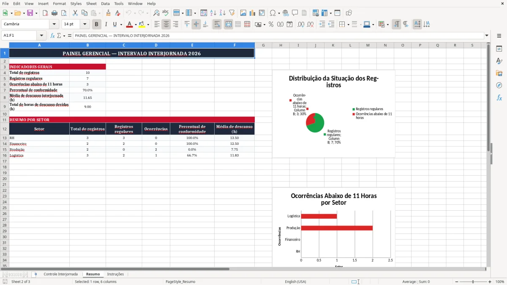Viewport: 507px width, 285px height.
Task: Open the Format menu
Action: pyautogui.click(x=59, y=3)
